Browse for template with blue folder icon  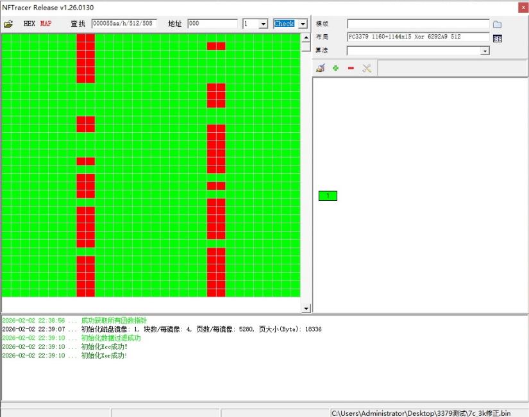coord(497,24)
